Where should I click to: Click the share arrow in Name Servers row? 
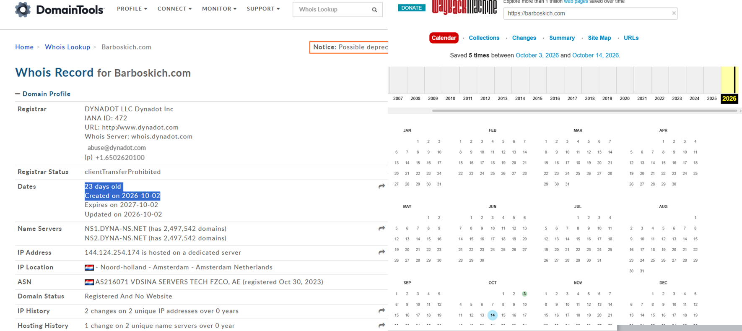click(x=381, y=229)
